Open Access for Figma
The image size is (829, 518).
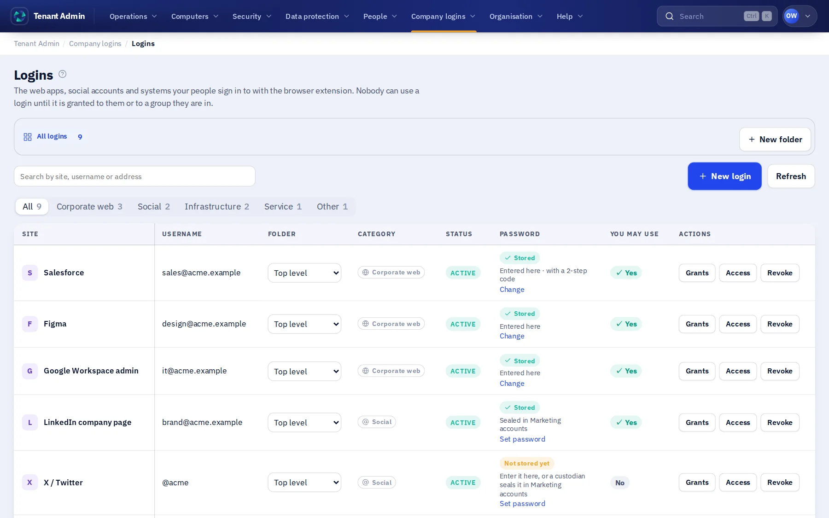pos(738,324)
